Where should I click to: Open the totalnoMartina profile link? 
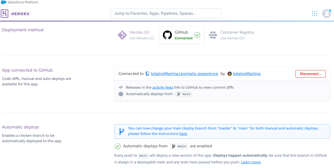[247, 74]
